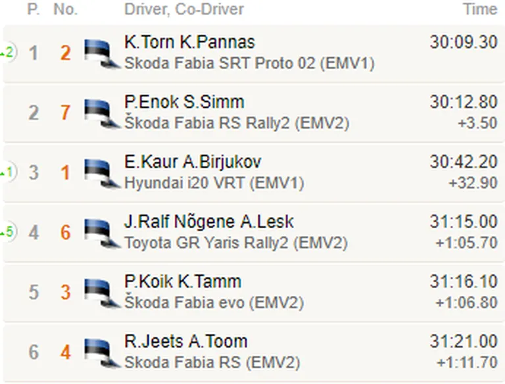
Task: Click green up-2 position change badge
Action: (x=8, y=52)
